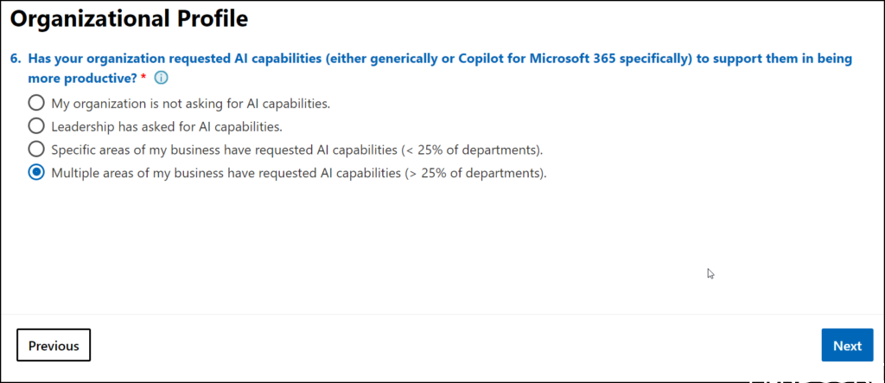This screenshot has height=383, width=885.
Task: Click the '< 25% of departments' option text
Action: point(471,149)
